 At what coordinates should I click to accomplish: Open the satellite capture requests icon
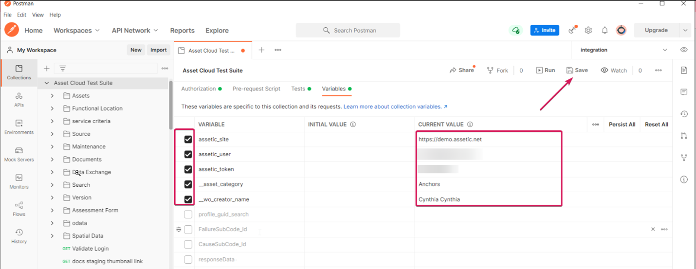click(x=573, y=30)
